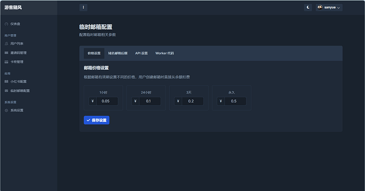Switch to the 域名邮箱后缀 tab
The image size is (365, 191).
(x=118, y=53)
